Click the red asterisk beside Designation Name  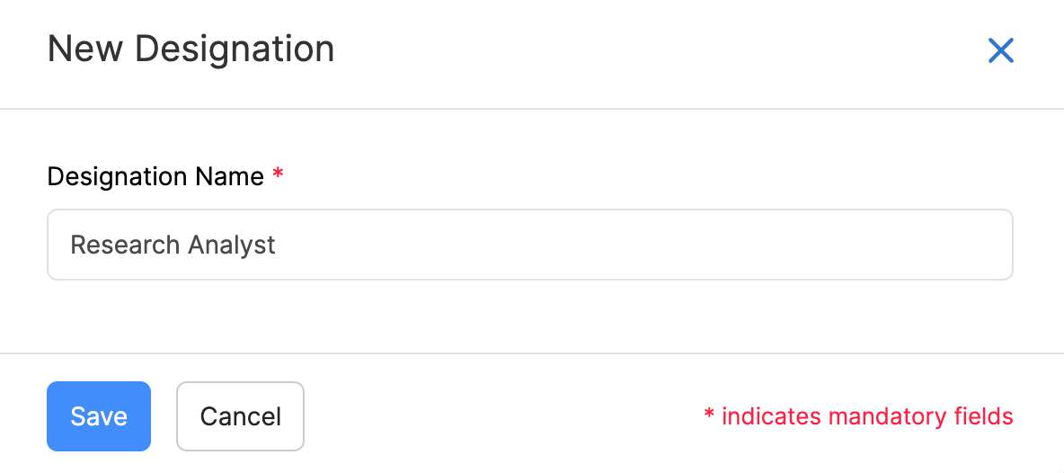278,174
